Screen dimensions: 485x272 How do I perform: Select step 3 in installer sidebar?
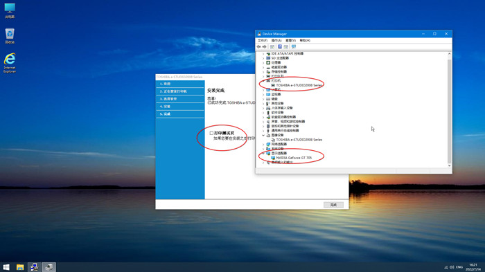[x=180, y=99]
